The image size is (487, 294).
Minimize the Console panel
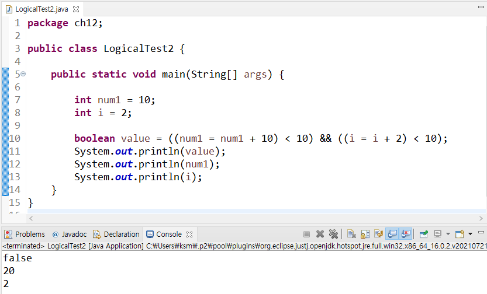pyautogui.click(x=481, y=232)
